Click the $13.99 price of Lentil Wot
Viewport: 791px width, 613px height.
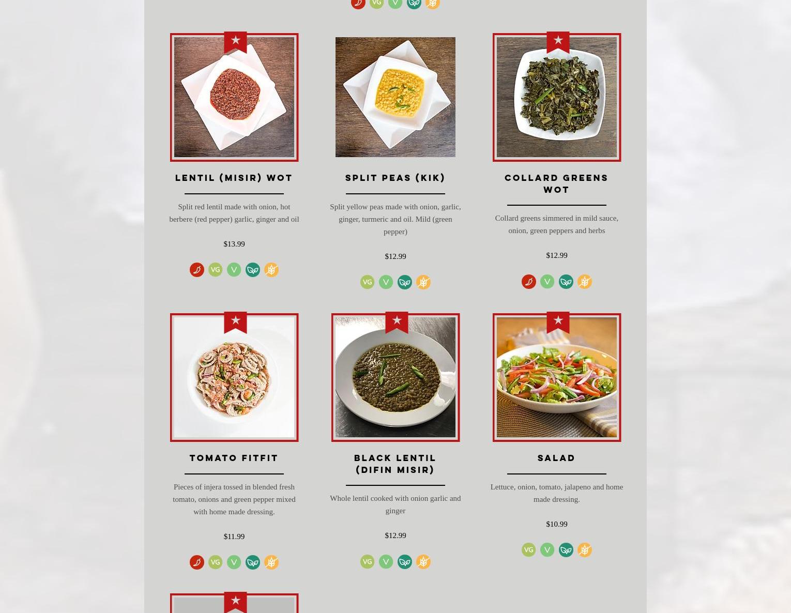pos(234,244)
